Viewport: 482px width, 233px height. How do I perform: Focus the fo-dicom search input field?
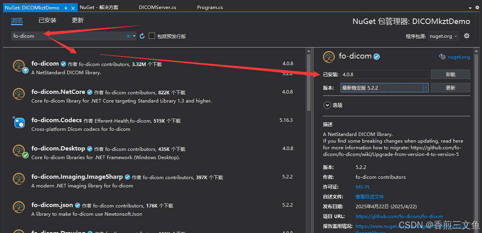68,36
